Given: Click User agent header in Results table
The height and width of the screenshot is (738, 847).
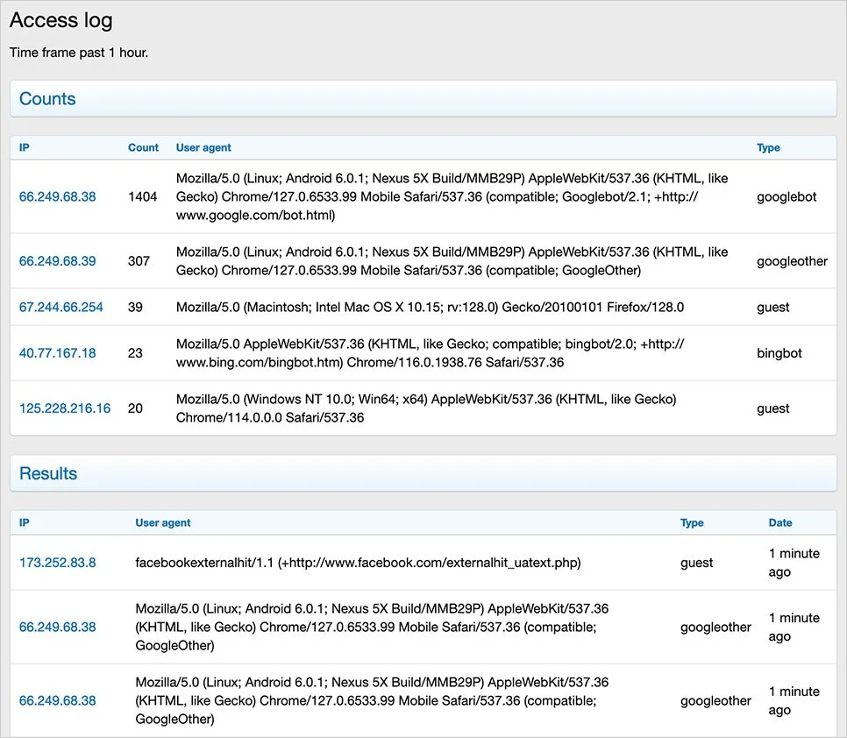Looking at the screenshot, I should pos(162,523).
